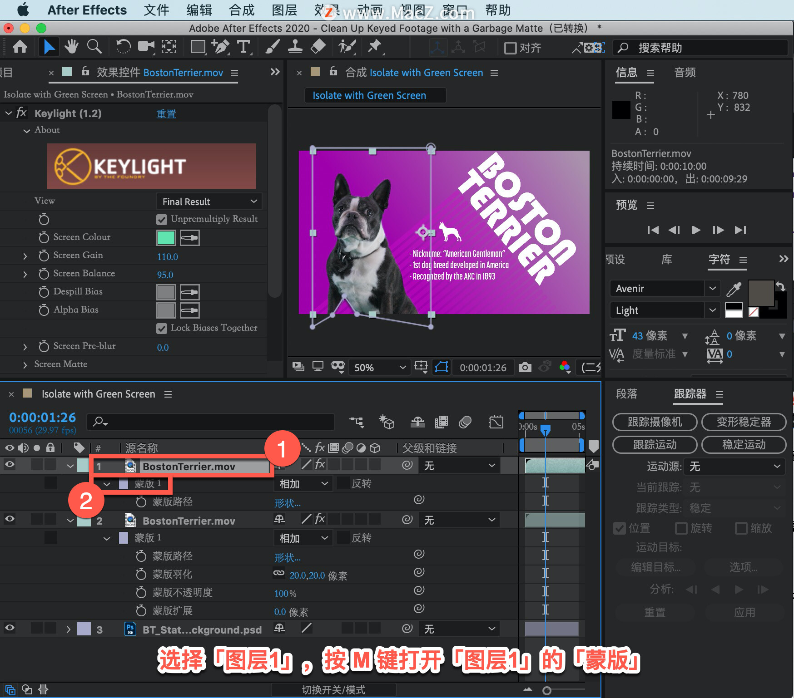This screenshot has height=698, width=794.
Task: Select the Puppet Pin tool
Action: tap(375, 47)
